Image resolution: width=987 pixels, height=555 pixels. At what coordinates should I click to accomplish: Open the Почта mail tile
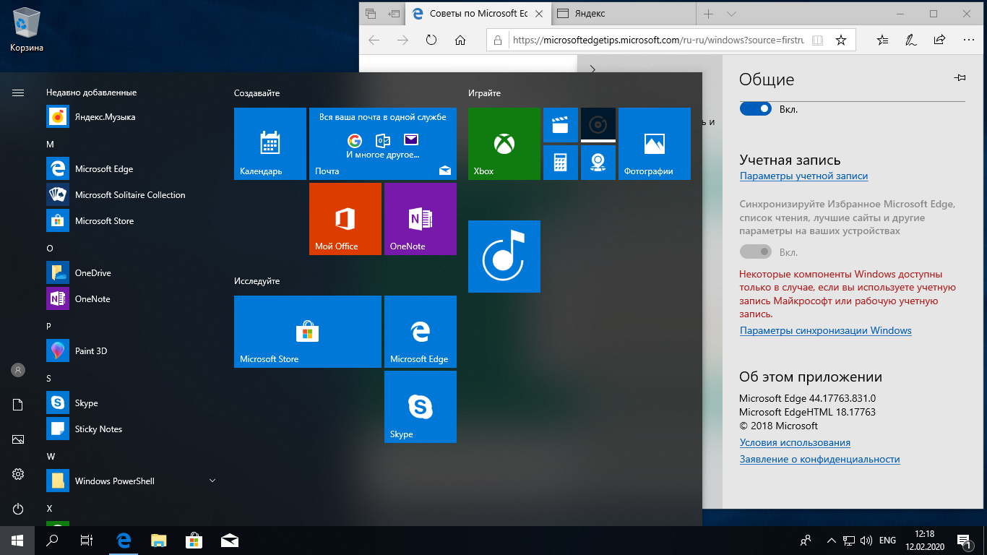pyautogui.click(x=383, y=144)
